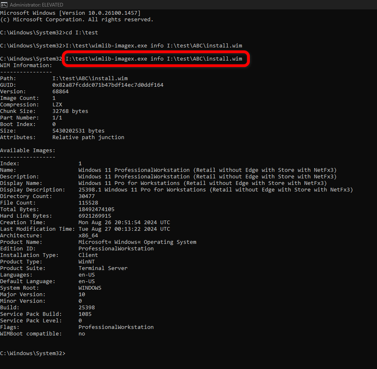377x369 pixels.
Task: Click the Size value '5430202531 bytes'
Action: point(78,131)
